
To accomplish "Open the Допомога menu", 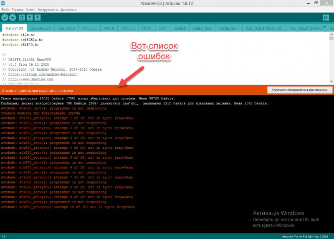I will click(x=68, y=9).
